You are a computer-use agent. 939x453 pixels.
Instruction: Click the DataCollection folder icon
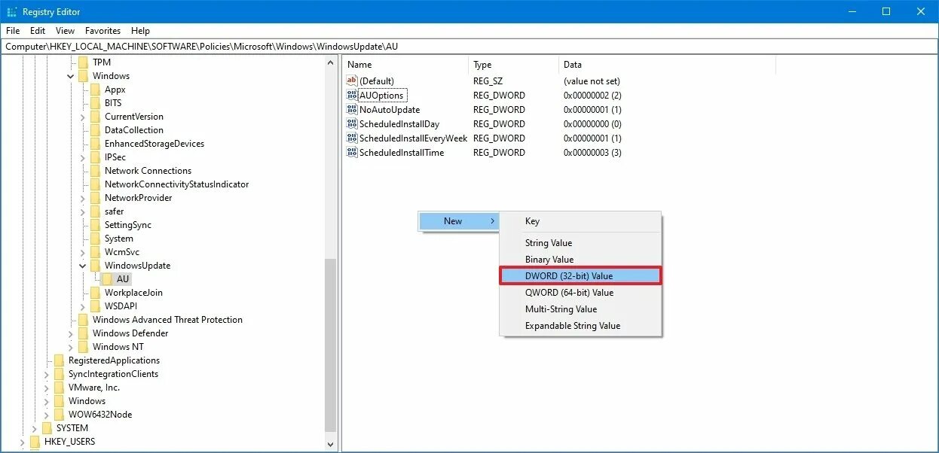click(95, 130)
